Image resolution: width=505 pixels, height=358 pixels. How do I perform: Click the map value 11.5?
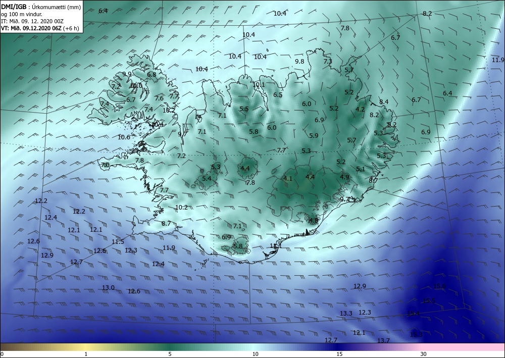118,241
